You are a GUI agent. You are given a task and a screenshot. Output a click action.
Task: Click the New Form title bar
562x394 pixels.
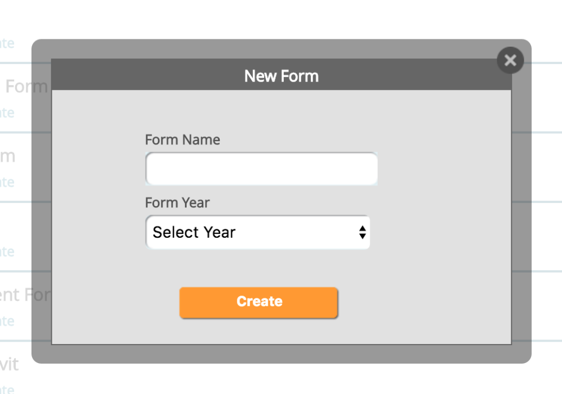point(282,75)
